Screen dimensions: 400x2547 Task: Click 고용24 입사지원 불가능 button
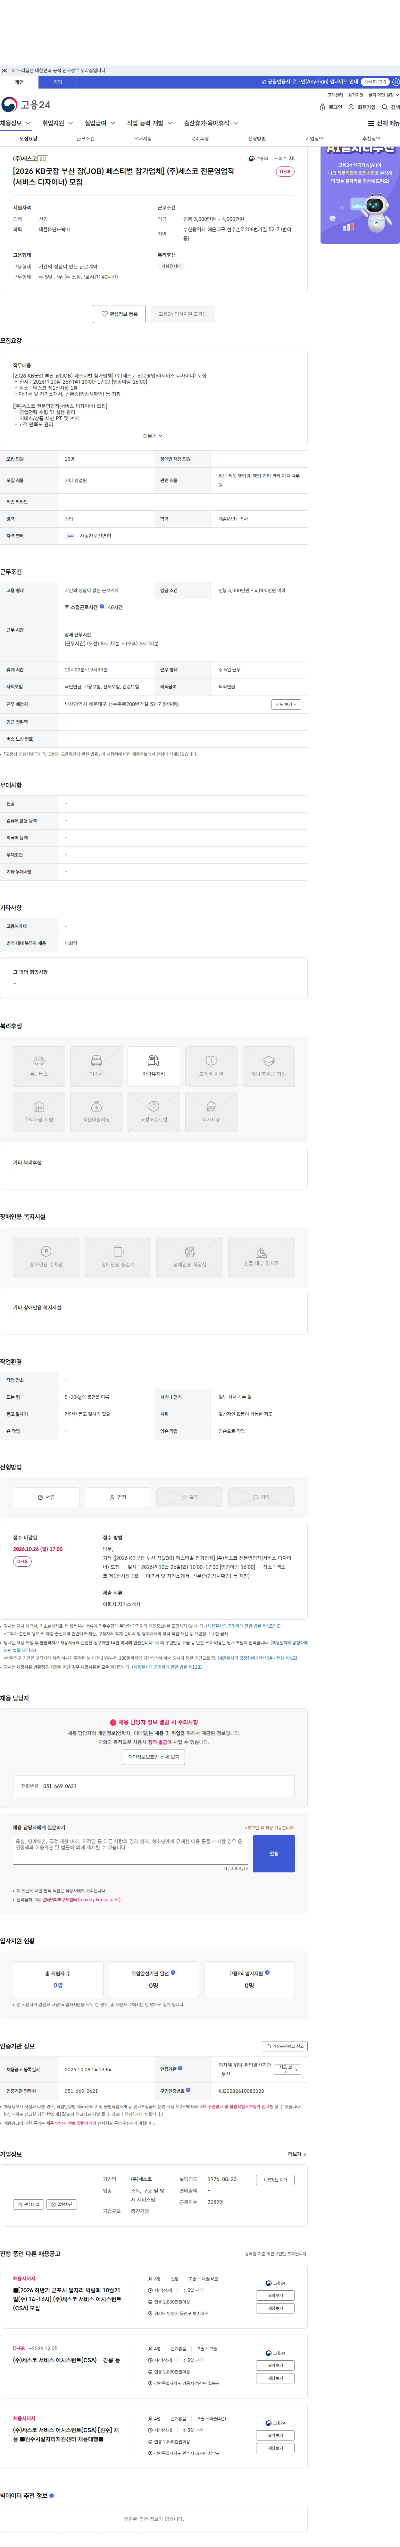[183, 313]
